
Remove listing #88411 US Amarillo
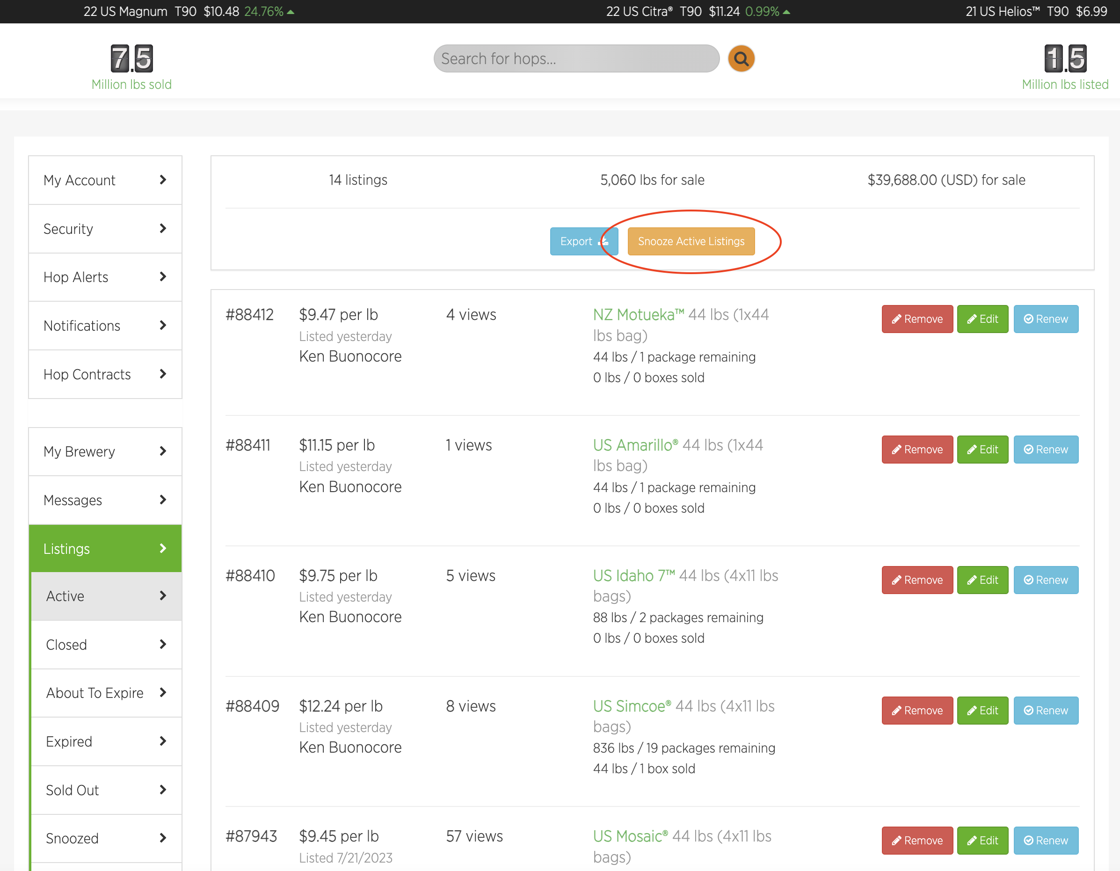pos(917,450)
